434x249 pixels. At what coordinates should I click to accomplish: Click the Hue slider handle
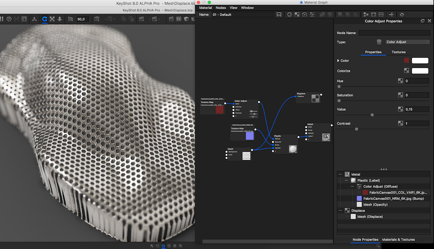point(339,87)
